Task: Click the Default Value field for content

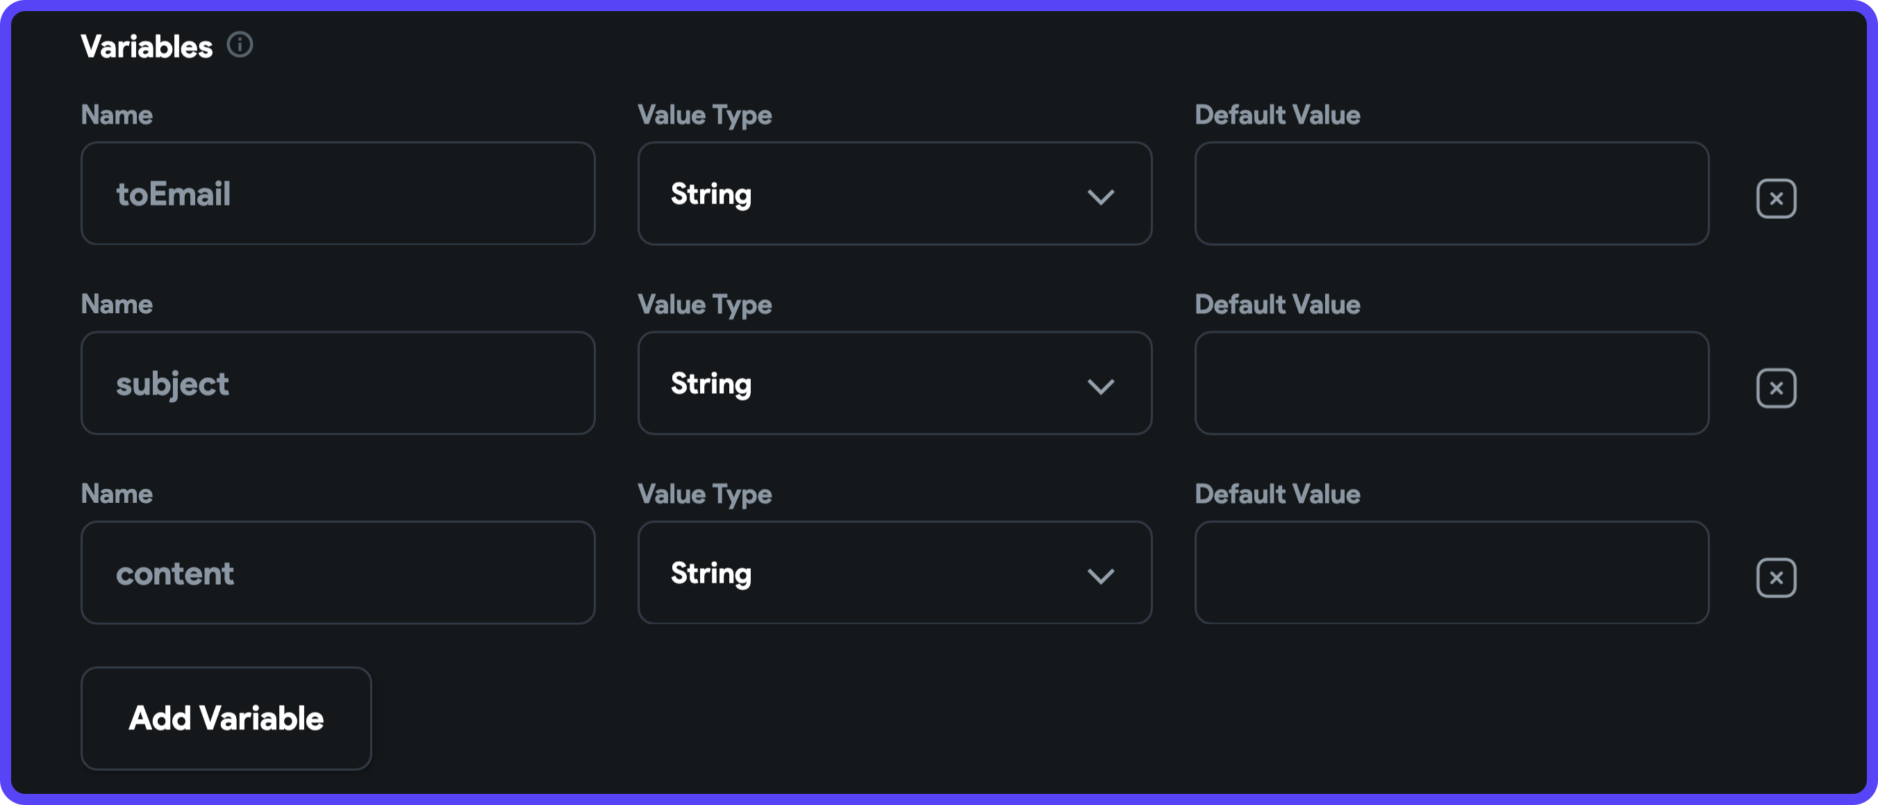Action: (1452, 573)
